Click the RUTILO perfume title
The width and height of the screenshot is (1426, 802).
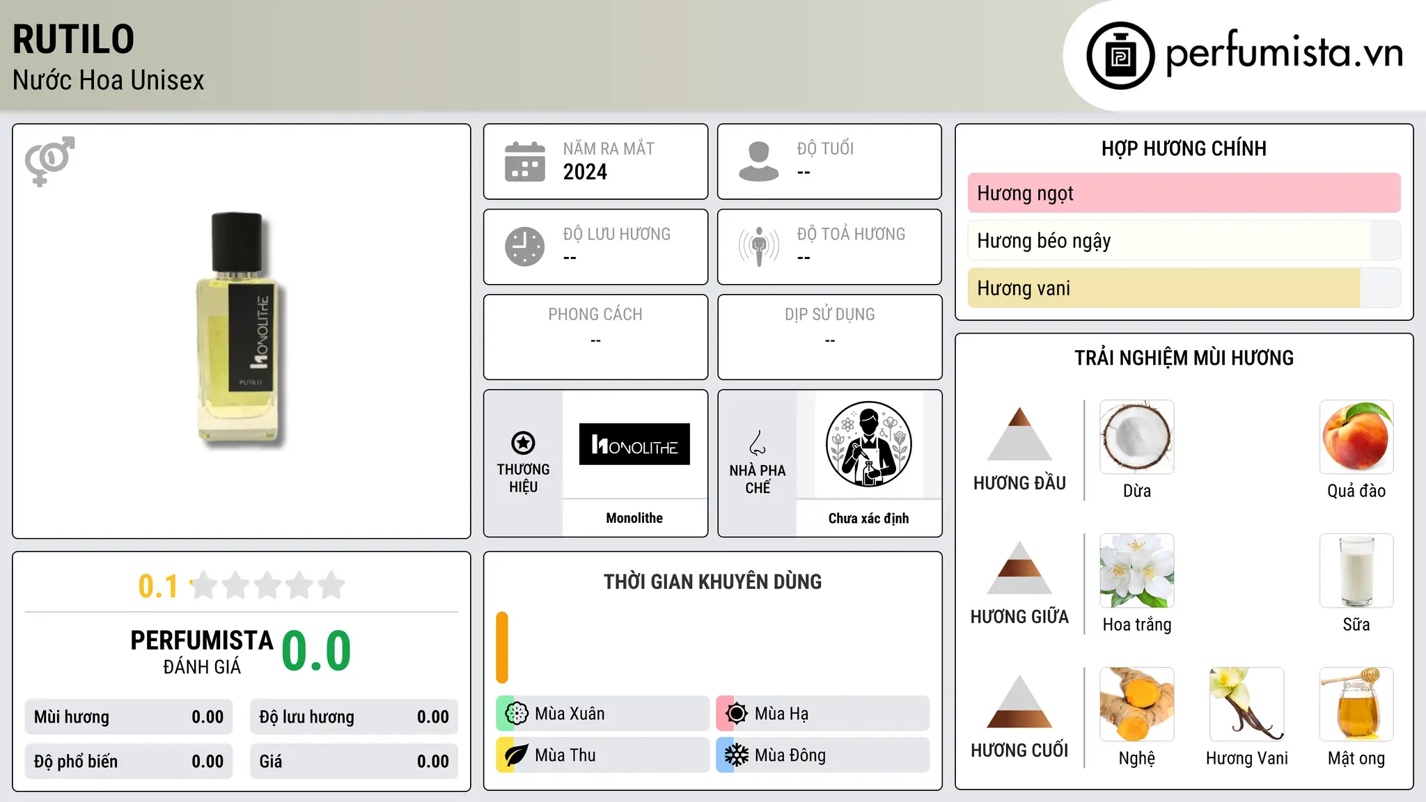point(73,39)
